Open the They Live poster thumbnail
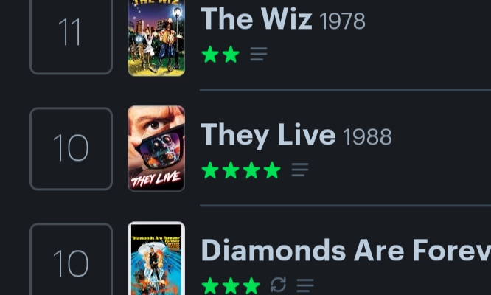 (x=156, y=148)
